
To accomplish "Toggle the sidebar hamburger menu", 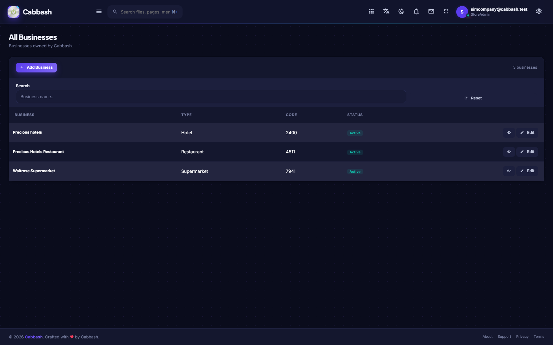I will 99,12.
